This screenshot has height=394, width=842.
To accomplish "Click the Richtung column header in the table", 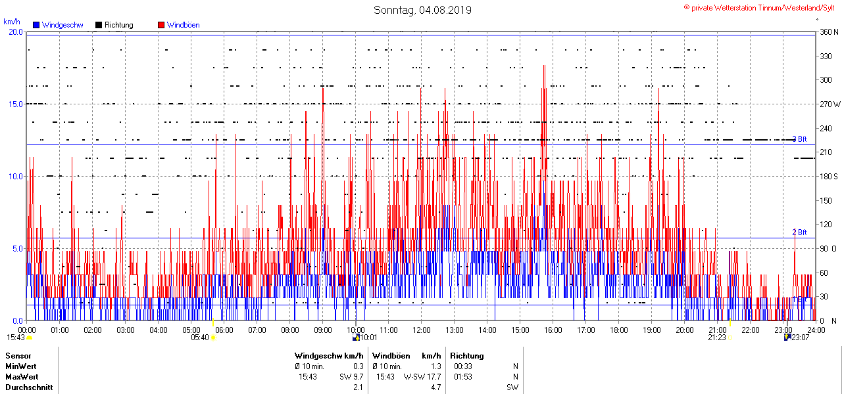I will pos(467,356).
